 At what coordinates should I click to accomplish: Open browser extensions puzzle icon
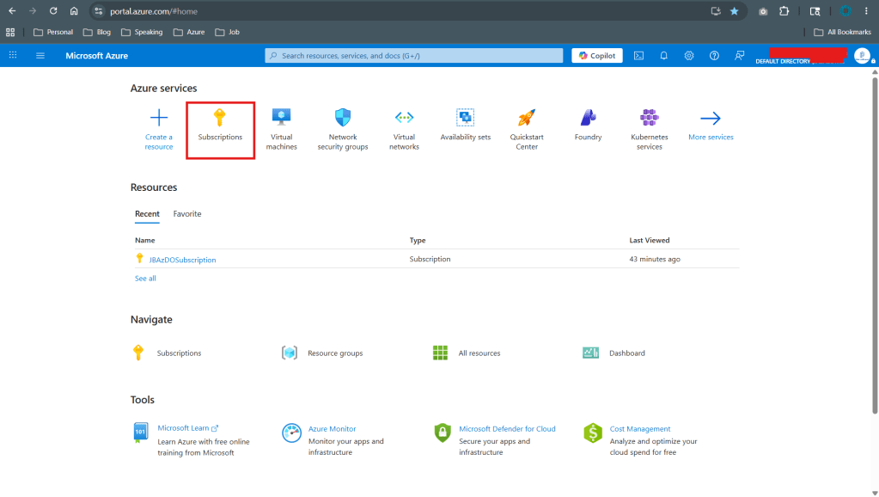coord(784,11)
